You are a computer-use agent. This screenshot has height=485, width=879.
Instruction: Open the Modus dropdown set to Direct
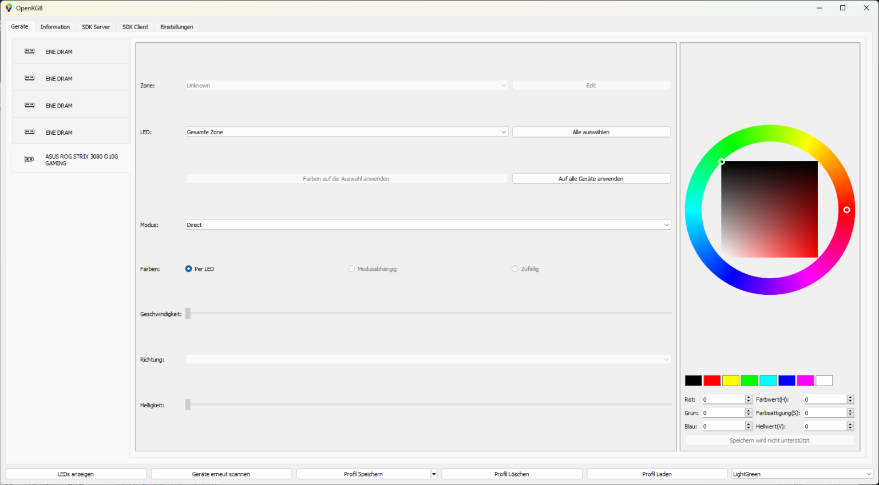666,225
